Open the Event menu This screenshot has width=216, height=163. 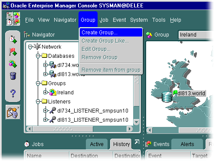(119, 20)
